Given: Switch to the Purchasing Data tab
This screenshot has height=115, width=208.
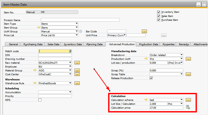Looking at the screenshot, I should 33,44.
